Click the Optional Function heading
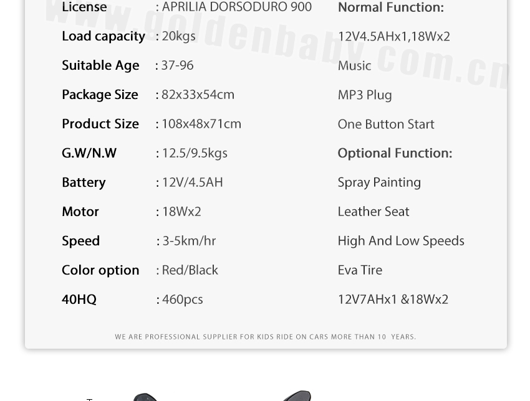This screenshot has width=530, height=401. (395, 153)
